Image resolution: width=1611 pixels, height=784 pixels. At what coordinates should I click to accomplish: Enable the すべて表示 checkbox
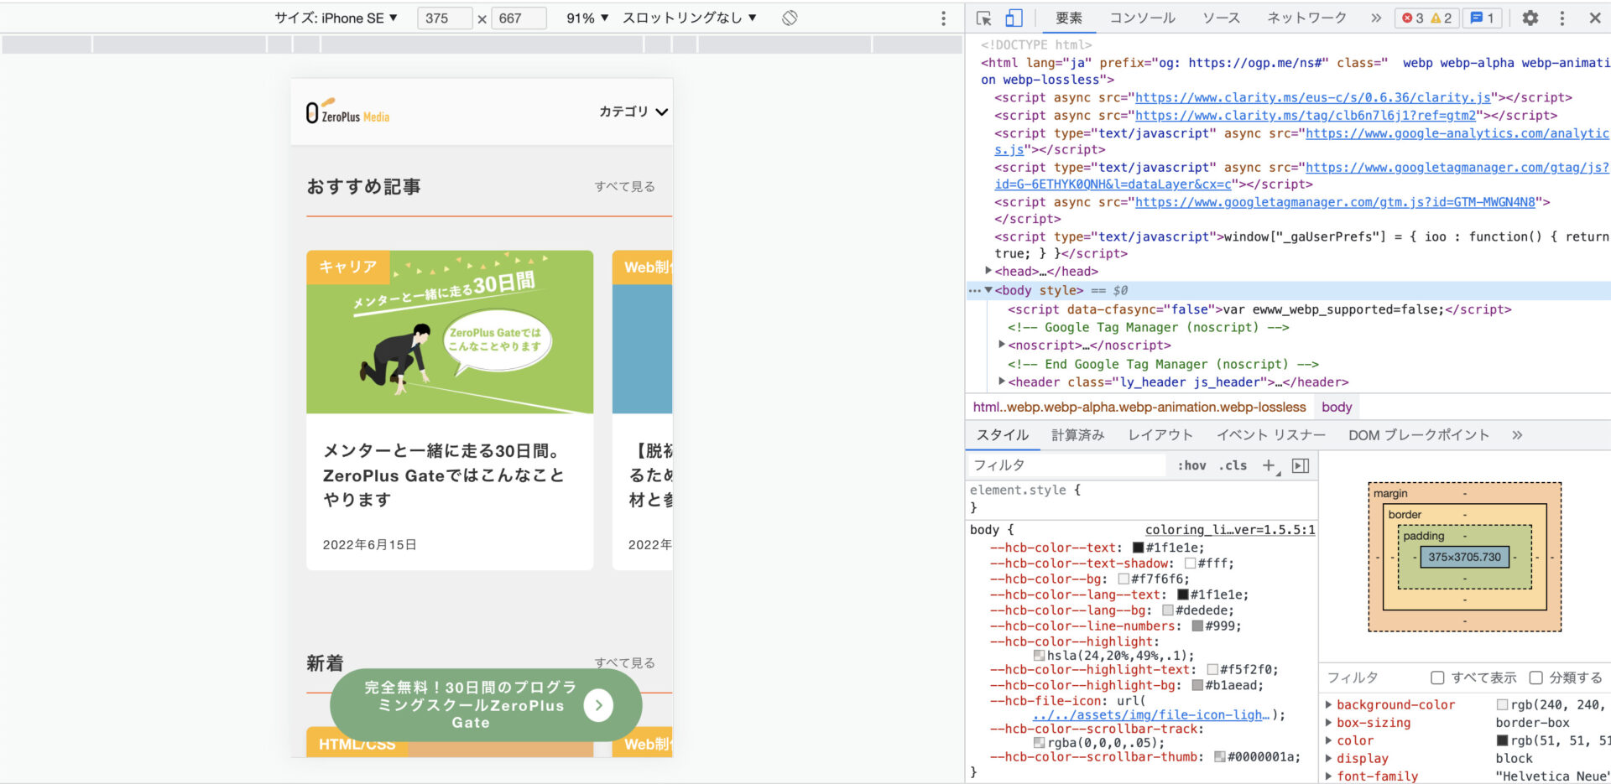click(1437, 678)
